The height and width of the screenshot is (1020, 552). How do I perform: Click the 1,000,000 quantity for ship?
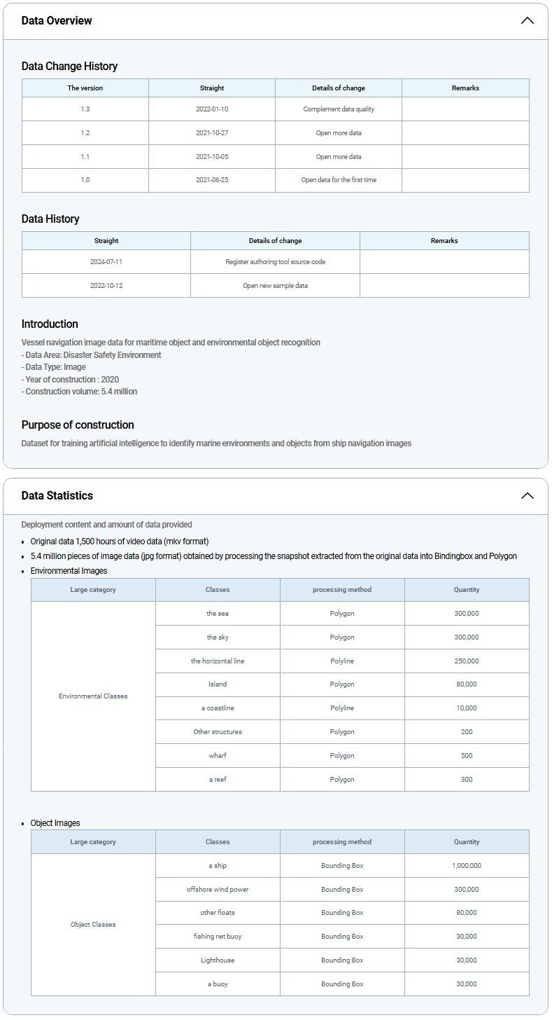tap(467, 866)
